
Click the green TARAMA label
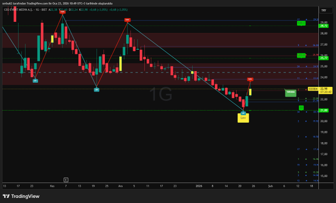click(x=291, y=93)
